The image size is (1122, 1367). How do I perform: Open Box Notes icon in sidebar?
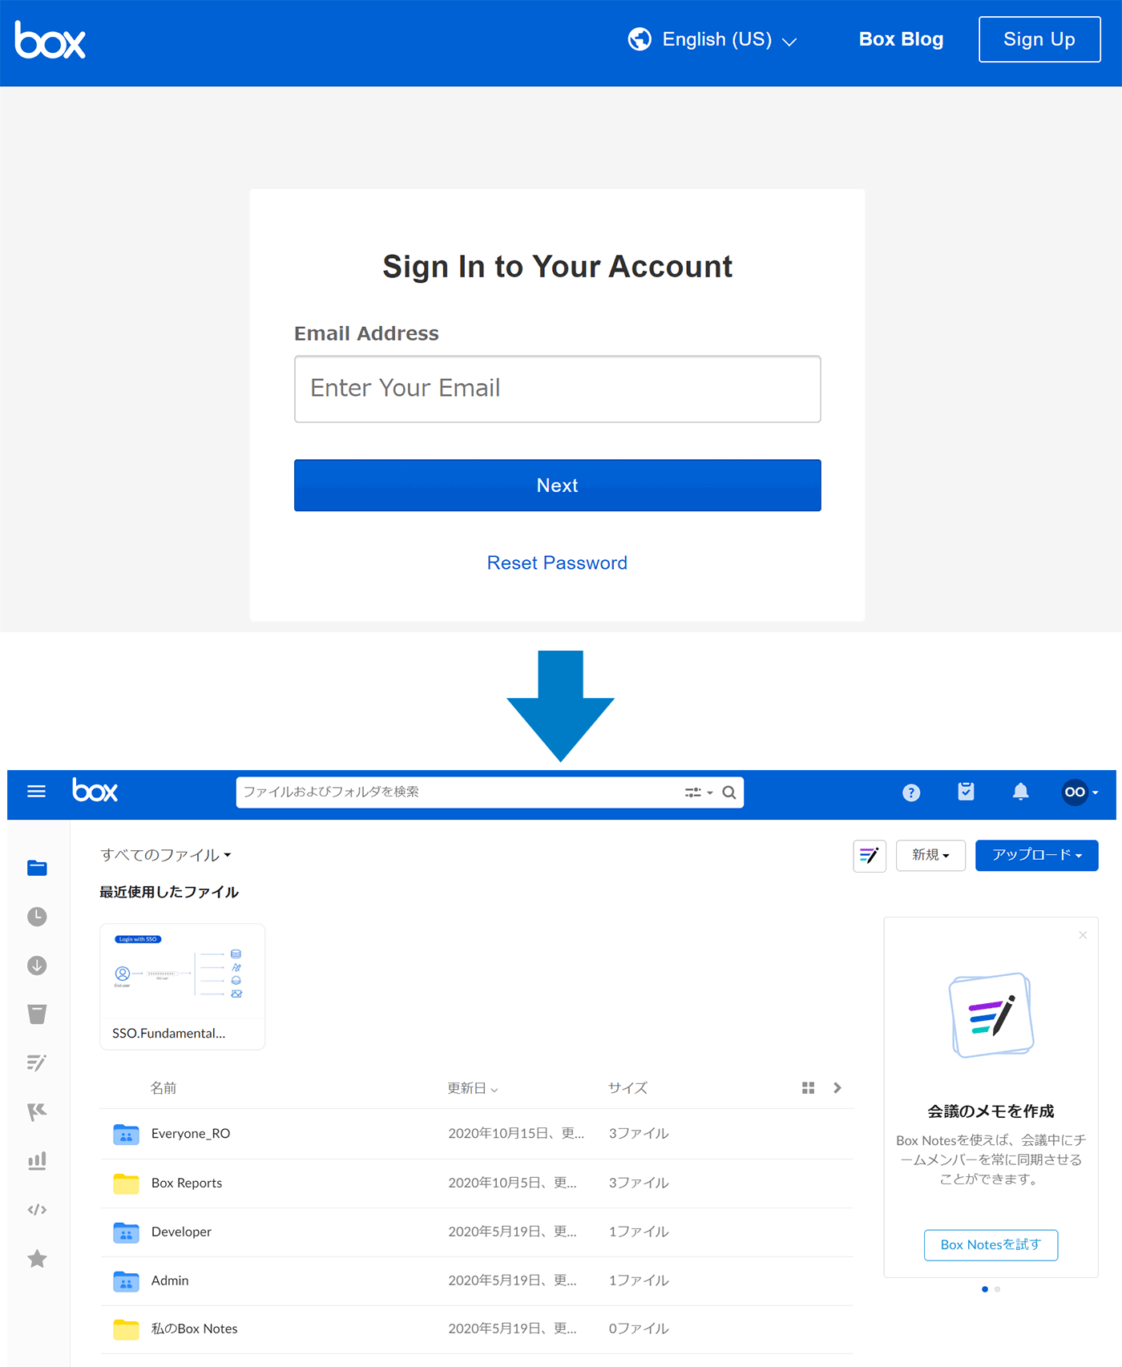coord(37,1063)
